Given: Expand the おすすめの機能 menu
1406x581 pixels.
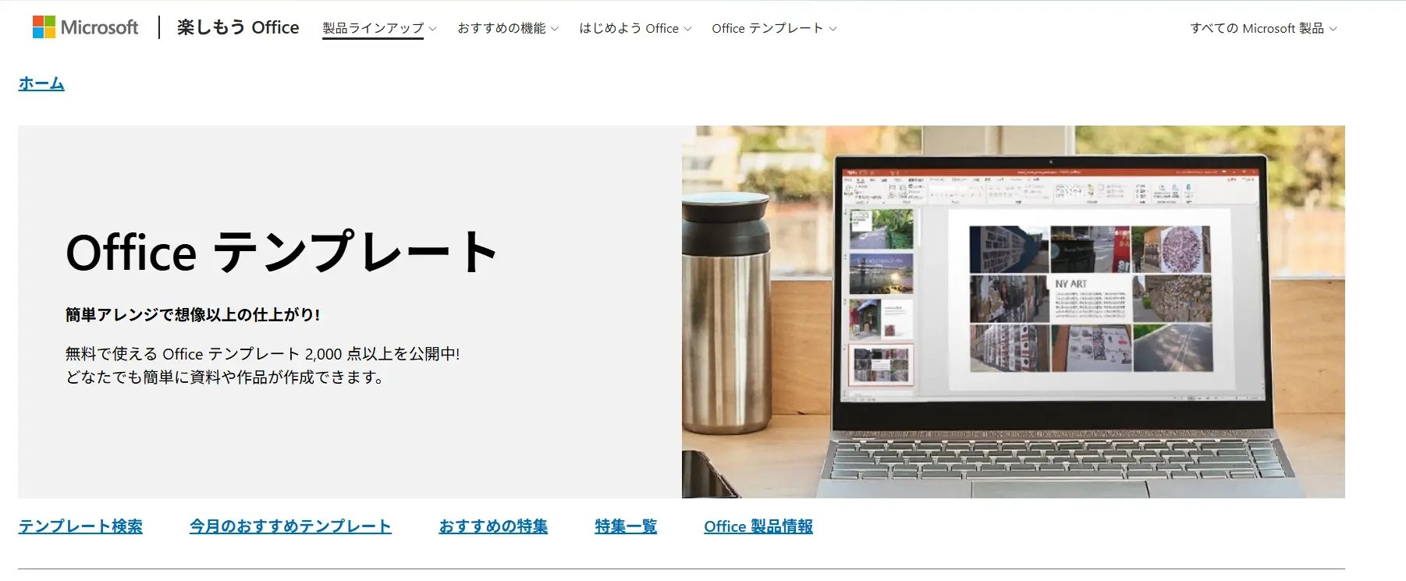Looking at the screenshot, I should (508, 28).
